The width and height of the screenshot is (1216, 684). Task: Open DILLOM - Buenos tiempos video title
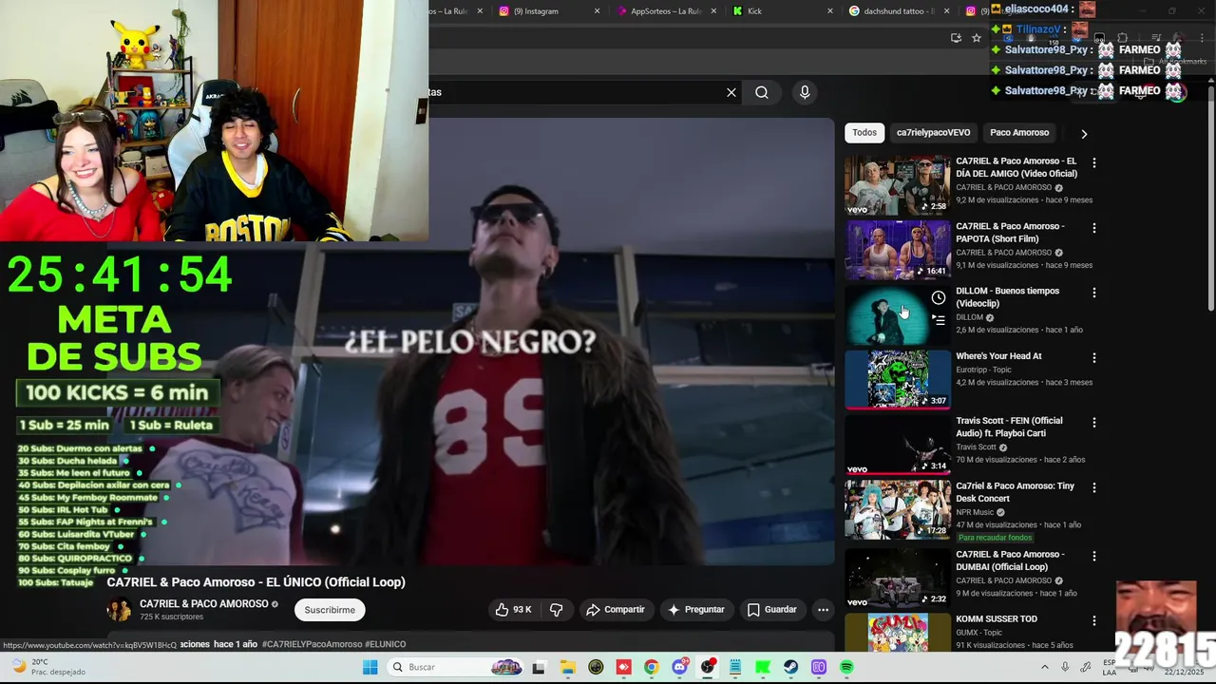coord(1007,297)
